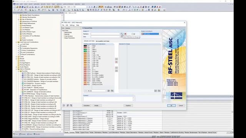Select Design Parameters in dialog tree
The height and width of the screenshot is (138, 246).
[70, 38]
